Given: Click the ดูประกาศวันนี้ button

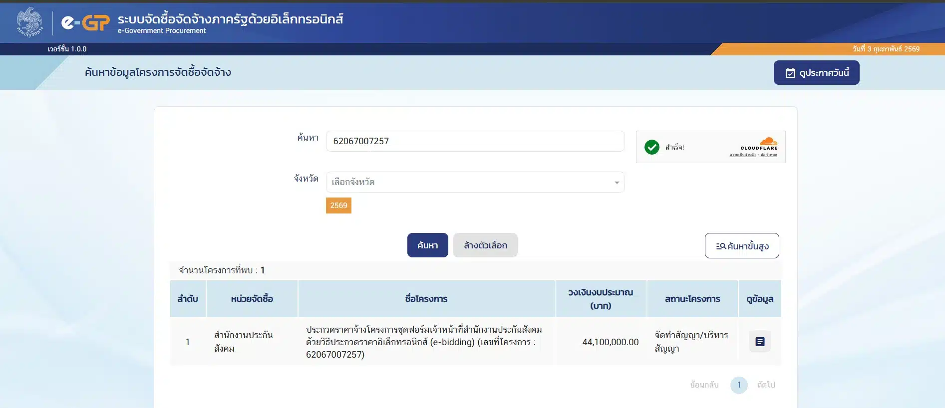Looking at the screenshot, I should 816,73.
